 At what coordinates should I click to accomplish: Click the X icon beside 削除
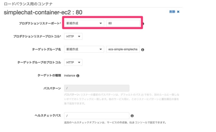tap(178, 12)
